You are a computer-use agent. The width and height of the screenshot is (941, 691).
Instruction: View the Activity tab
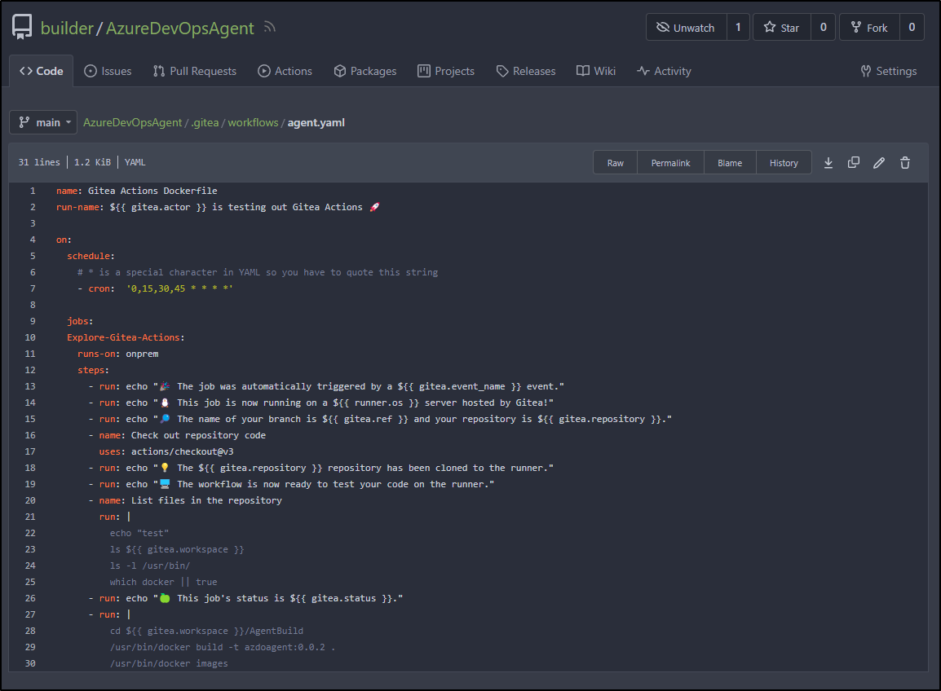click(664, 71)
